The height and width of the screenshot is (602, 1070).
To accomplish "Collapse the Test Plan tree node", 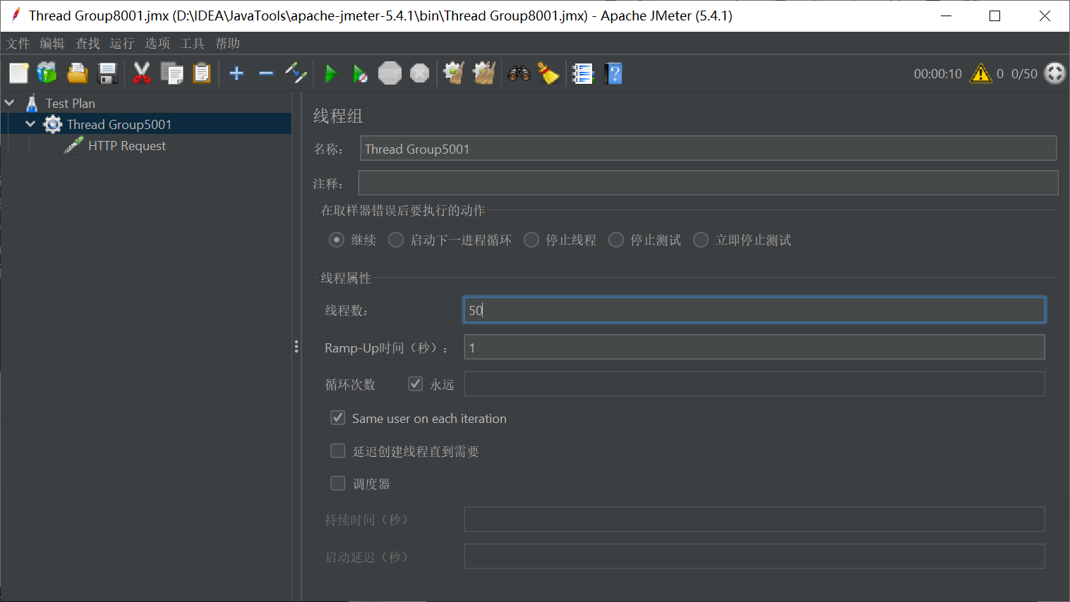I will 10,103.
